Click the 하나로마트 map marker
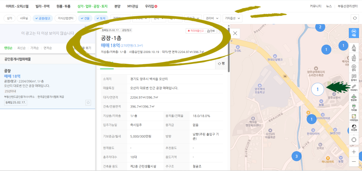The width and height of the screenshot is (362, 171). [x=329, y=160]
